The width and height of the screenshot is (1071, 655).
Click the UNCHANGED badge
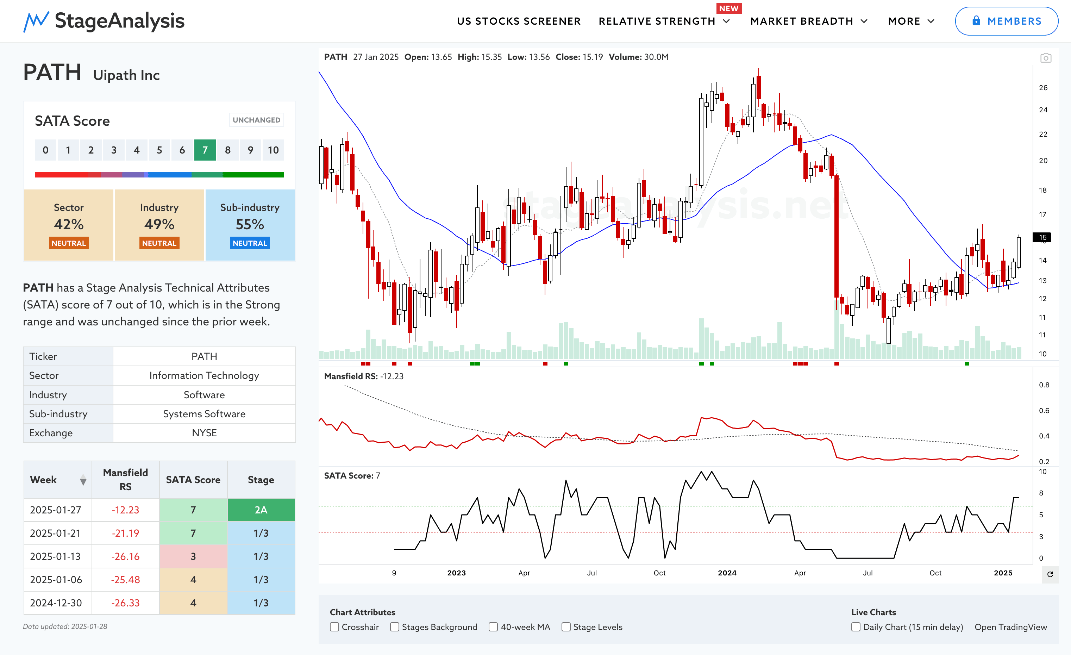pyautogui.click(x=256, y=120)
